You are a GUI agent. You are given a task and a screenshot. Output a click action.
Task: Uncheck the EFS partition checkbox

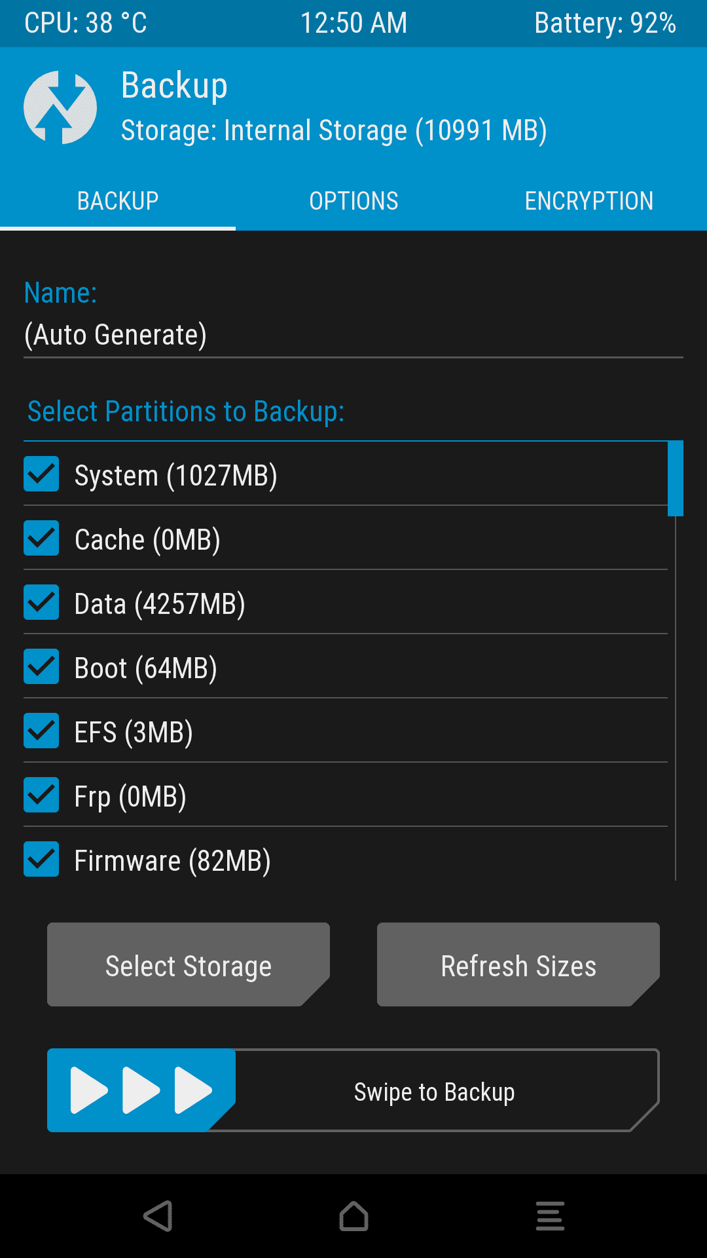tap(41, 731)
